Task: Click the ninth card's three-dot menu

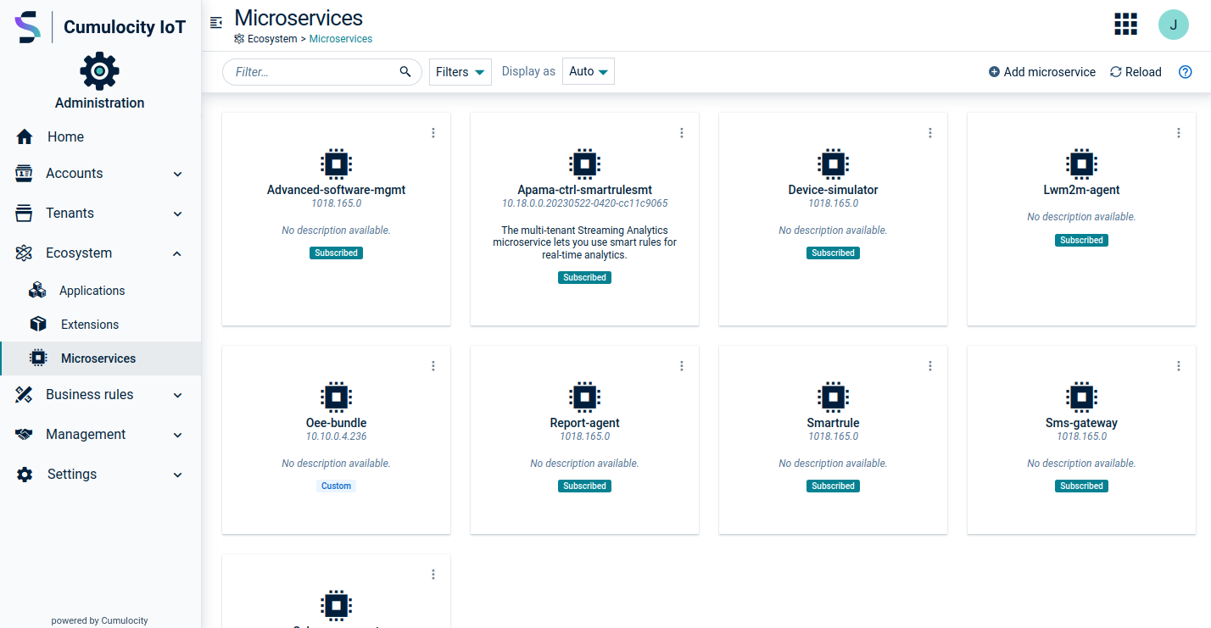Action: pos(433,575)
